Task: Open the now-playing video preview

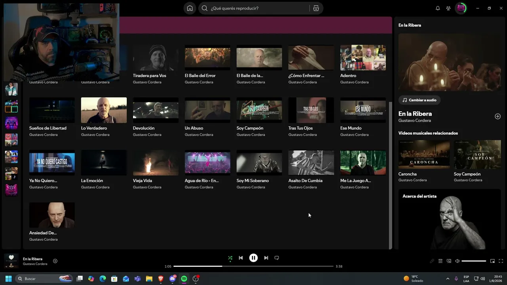Action: 450,62
